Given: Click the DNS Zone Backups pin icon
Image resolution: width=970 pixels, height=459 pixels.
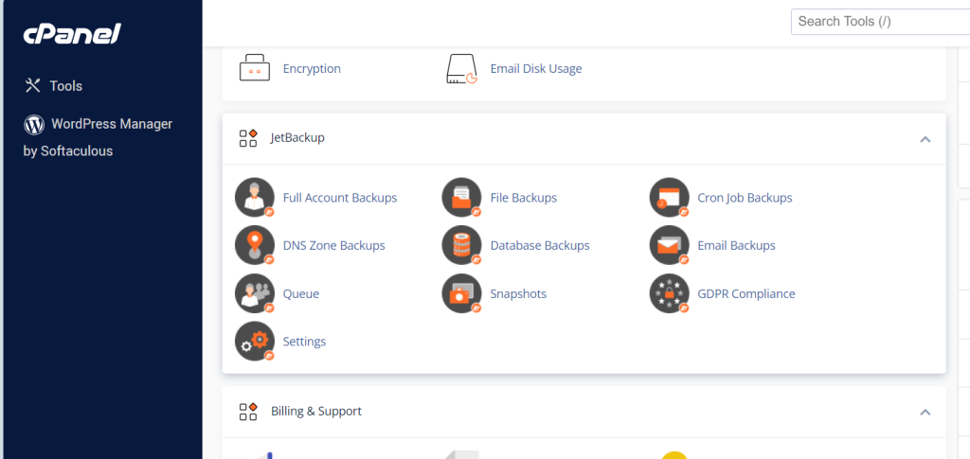Looking at the screenshot, I should (255, 245).
